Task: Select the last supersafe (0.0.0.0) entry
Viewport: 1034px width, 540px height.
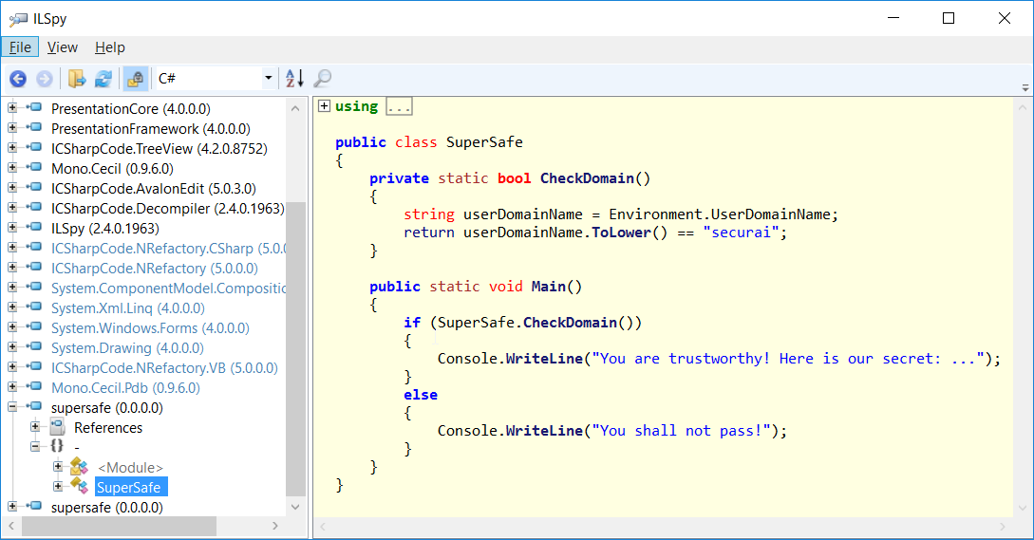Action: tap(107, 508)
